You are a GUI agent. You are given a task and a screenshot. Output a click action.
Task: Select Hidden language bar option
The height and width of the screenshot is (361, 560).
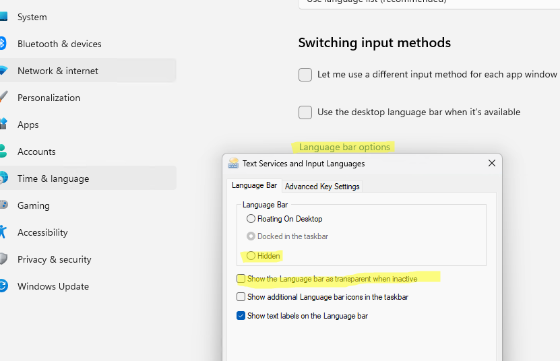[251, 256]
